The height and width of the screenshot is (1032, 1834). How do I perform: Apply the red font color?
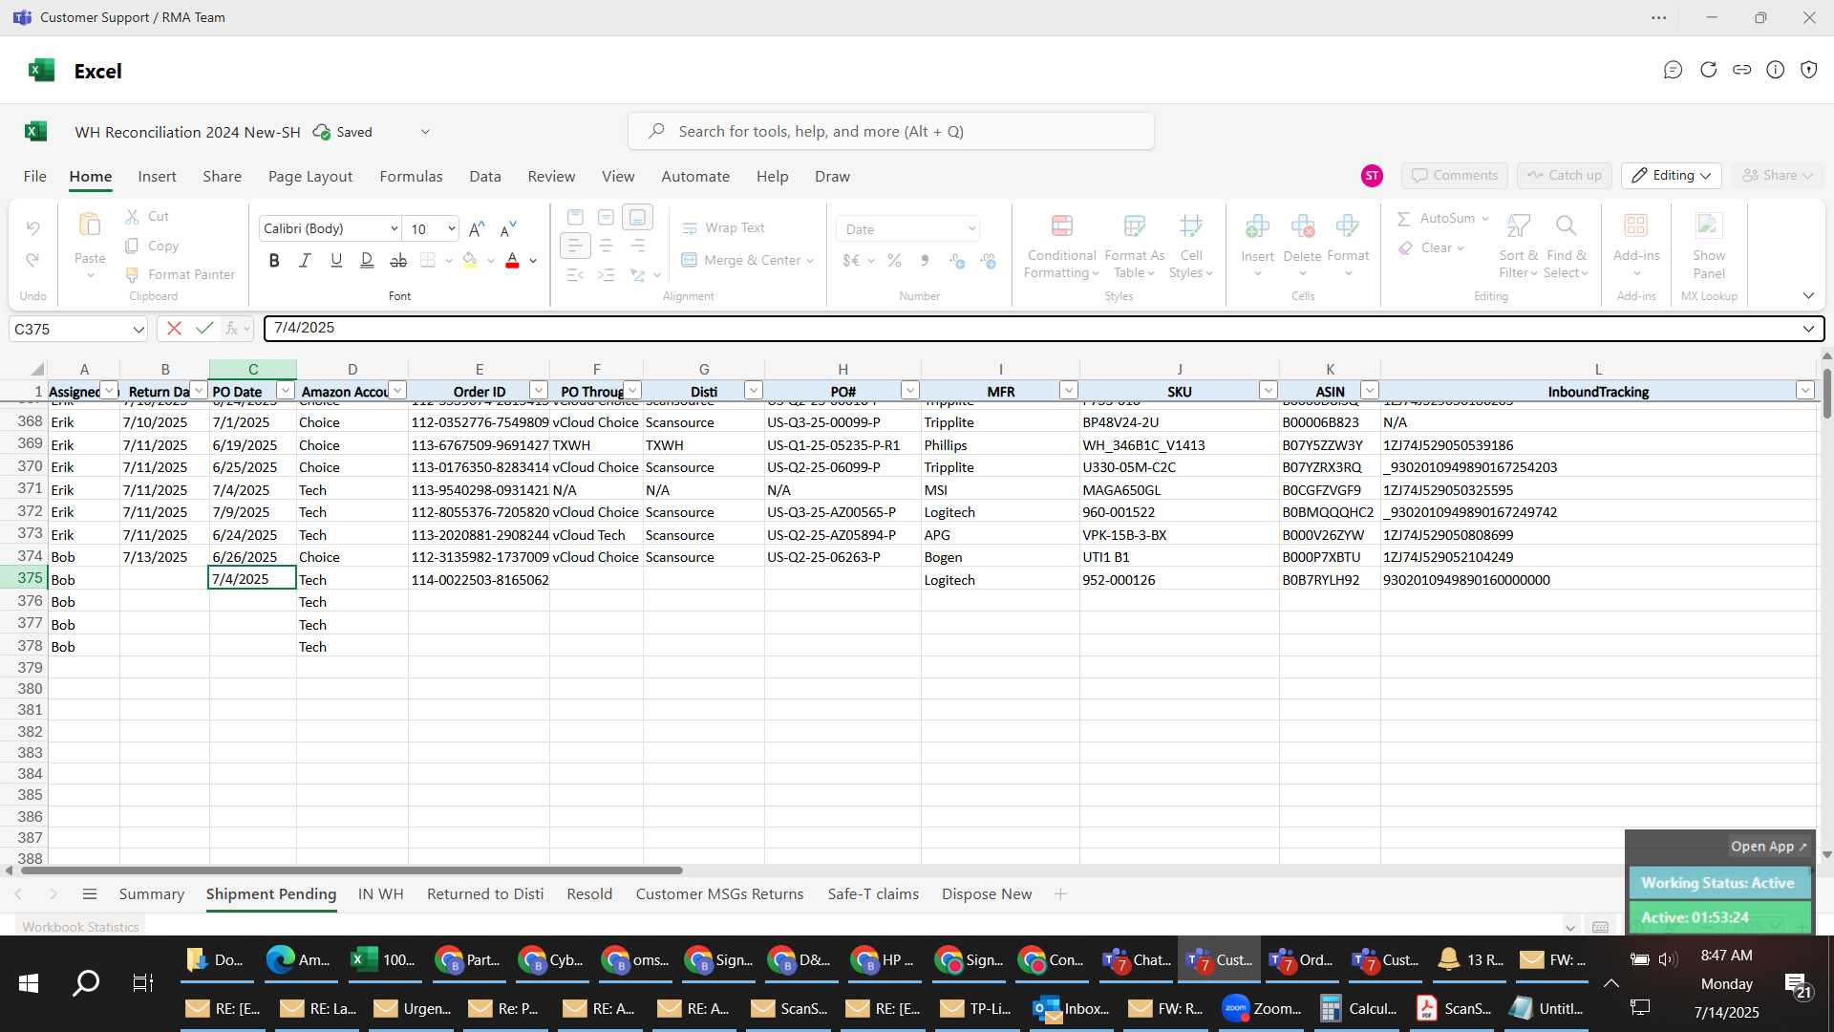coord(512,260)
